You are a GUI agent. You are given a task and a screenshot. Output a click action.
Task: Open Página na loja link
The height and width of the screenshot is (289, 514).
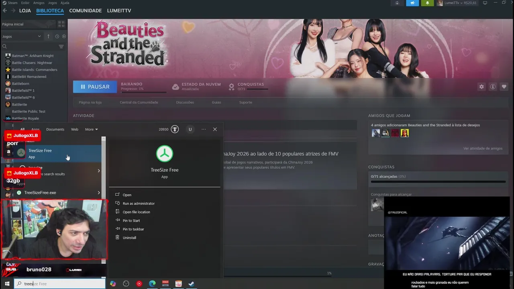tap(90, 102)
